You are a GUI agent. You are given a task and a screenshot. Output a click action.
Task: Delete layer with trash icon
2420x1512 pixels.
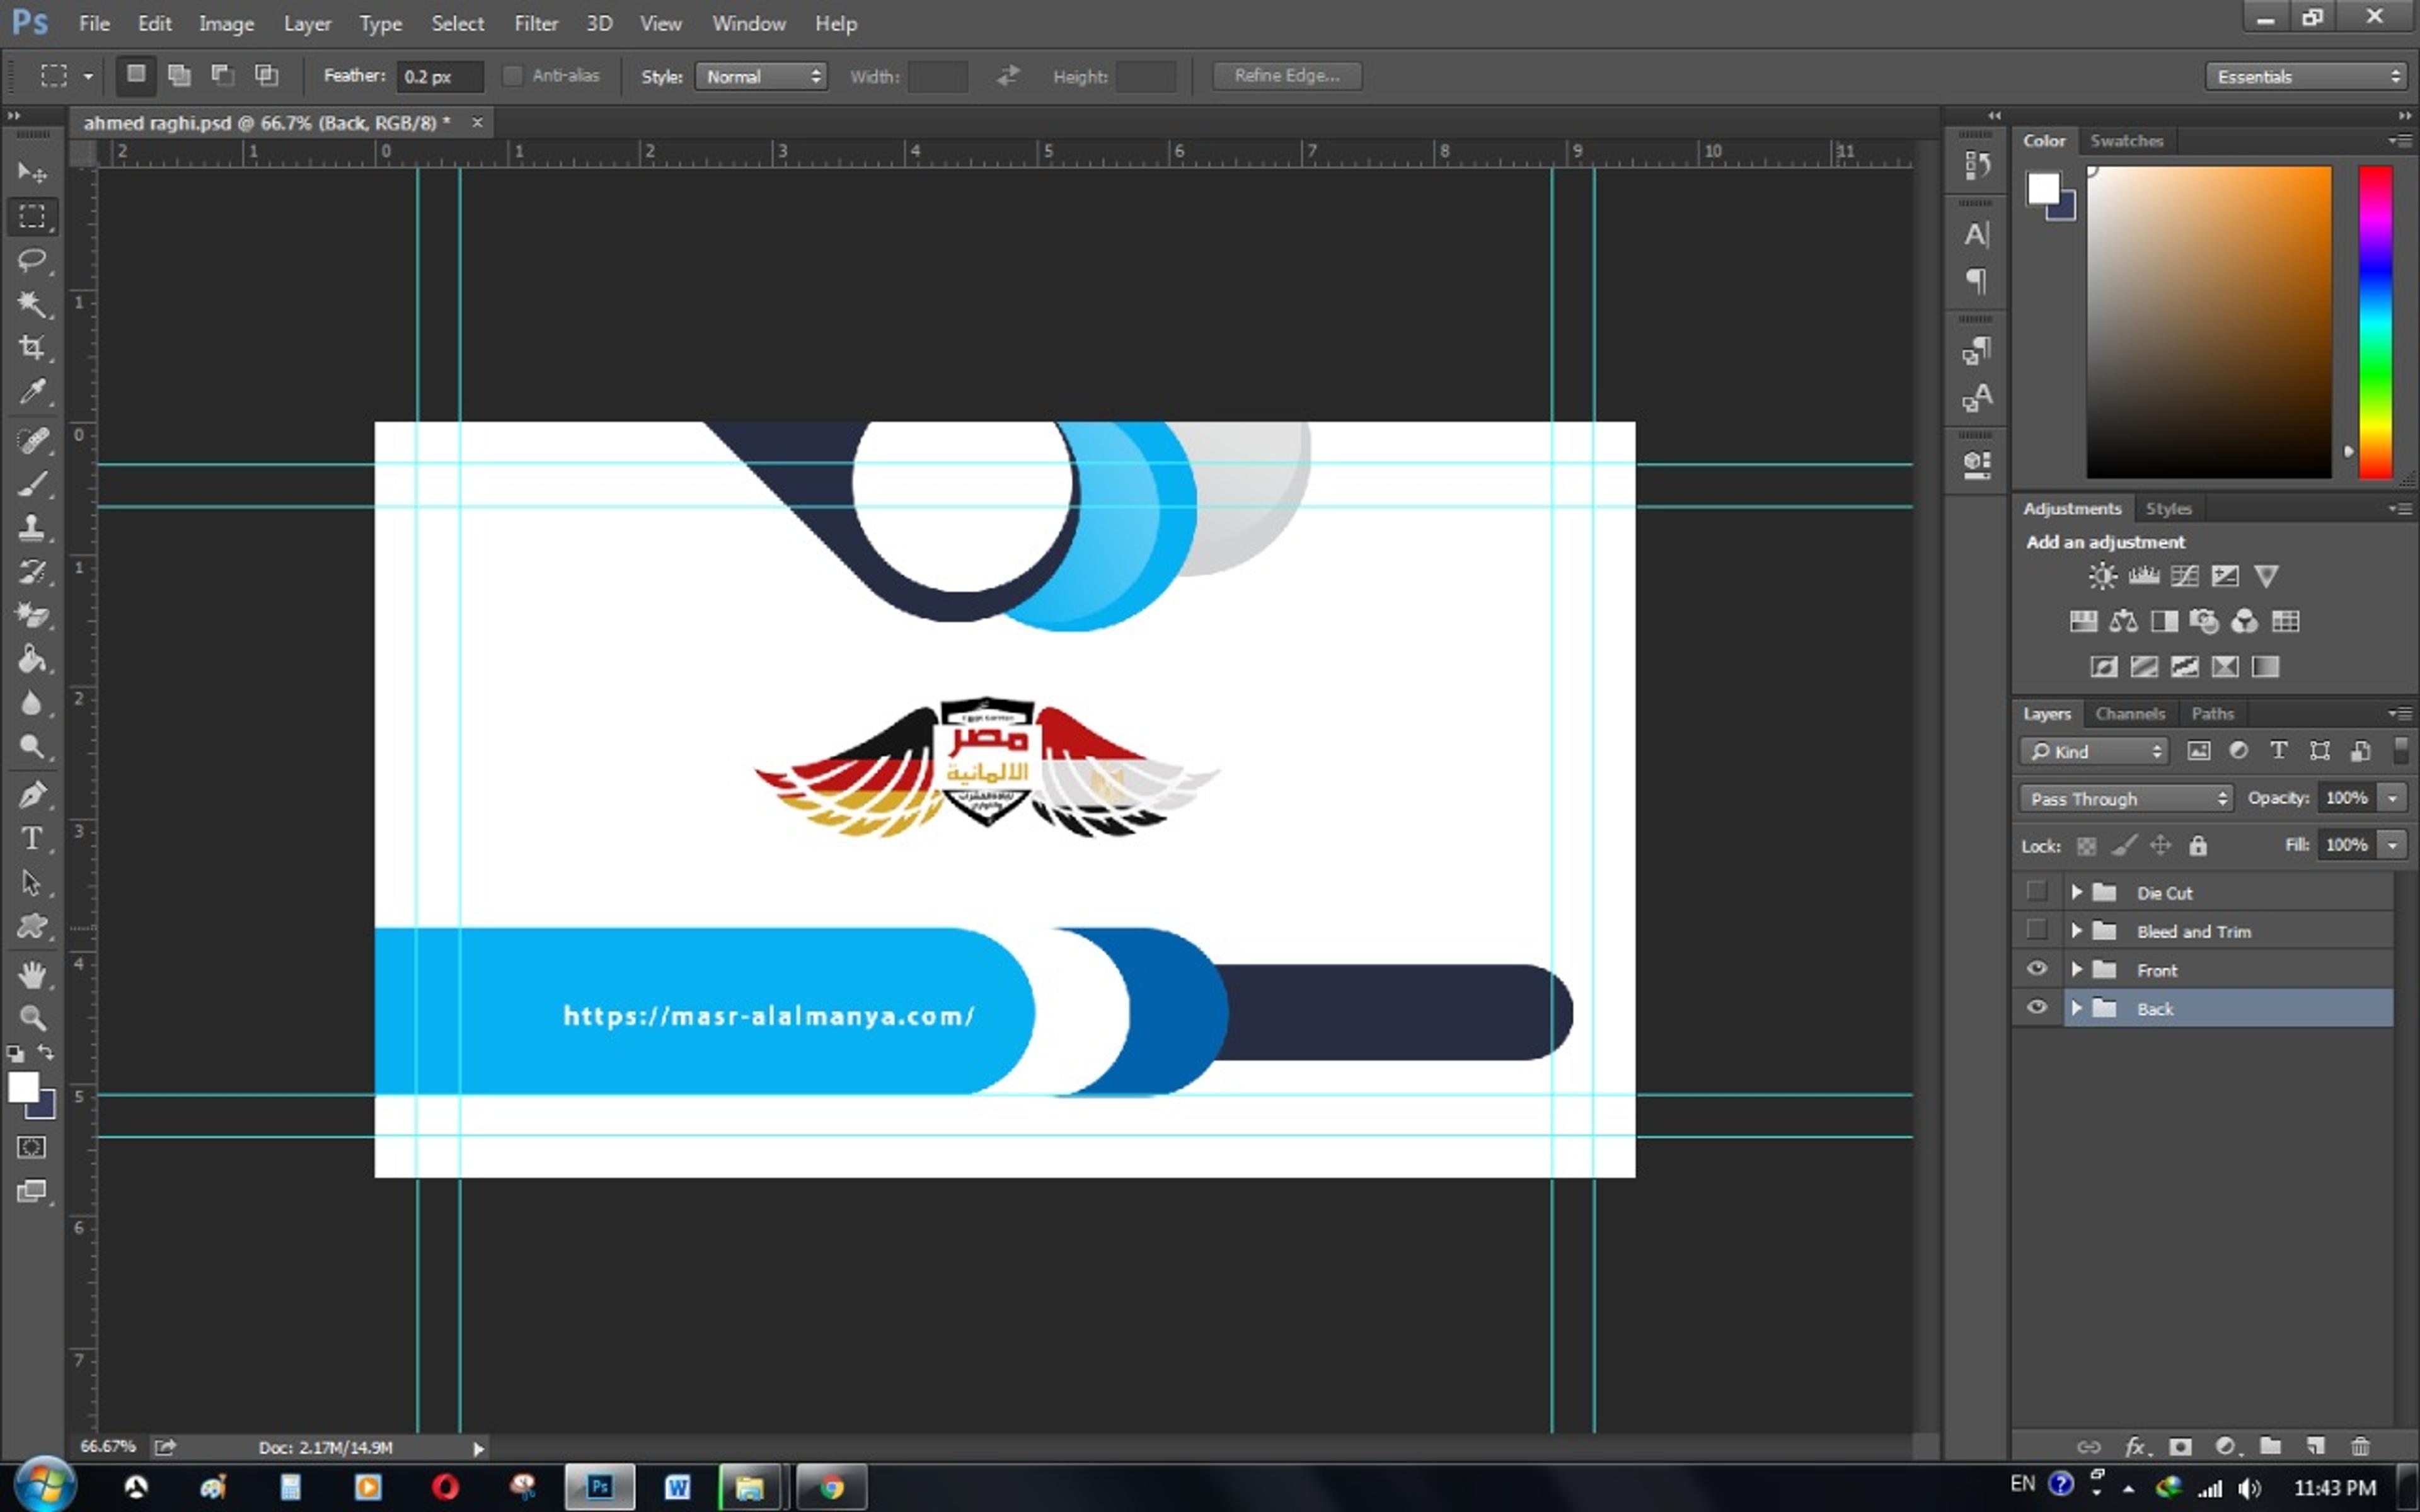2360,1446
